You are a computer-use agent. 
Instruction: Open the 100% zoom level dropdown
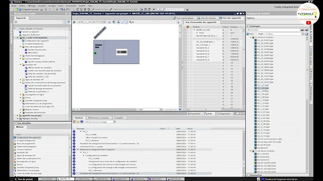click(x=161, y=110)
